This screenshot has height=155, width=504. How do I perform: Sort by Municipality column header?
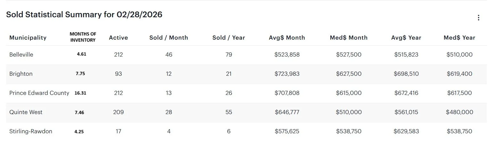28,38
